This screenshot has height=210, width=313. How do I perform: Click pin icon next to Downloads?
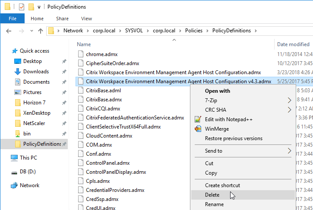coord(64,72)
